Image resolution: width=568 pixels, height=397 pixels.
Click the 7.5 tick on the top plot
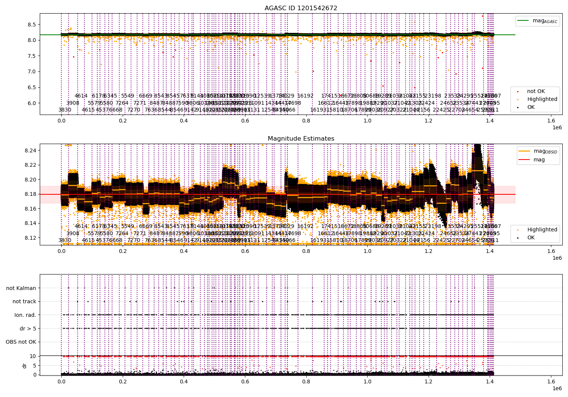(x=32, y=56)
